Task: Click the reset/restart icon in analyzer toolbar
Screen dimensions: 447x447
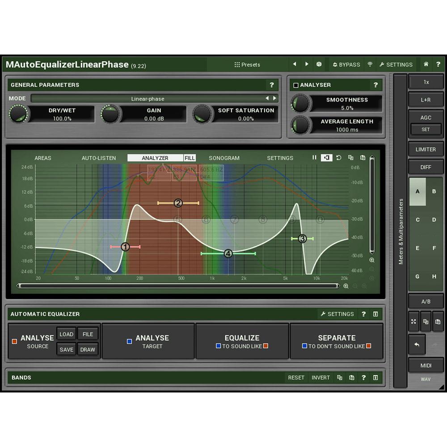Action: pos(339,157)
